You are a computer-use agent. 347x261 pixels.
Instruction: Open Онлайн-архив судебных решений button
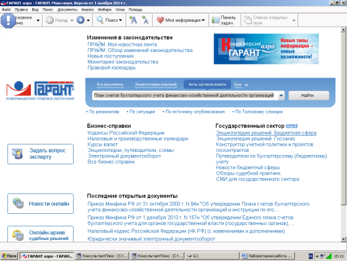coord(40,234)
